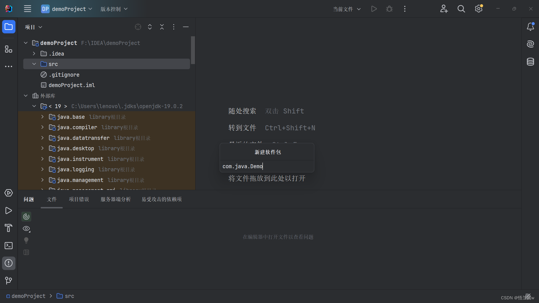539x303 pixels.
Task: Open the demoProject project dropdown
Action: 67,9
